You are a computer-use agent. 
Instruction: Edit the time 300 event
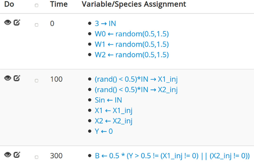[17, 155]
